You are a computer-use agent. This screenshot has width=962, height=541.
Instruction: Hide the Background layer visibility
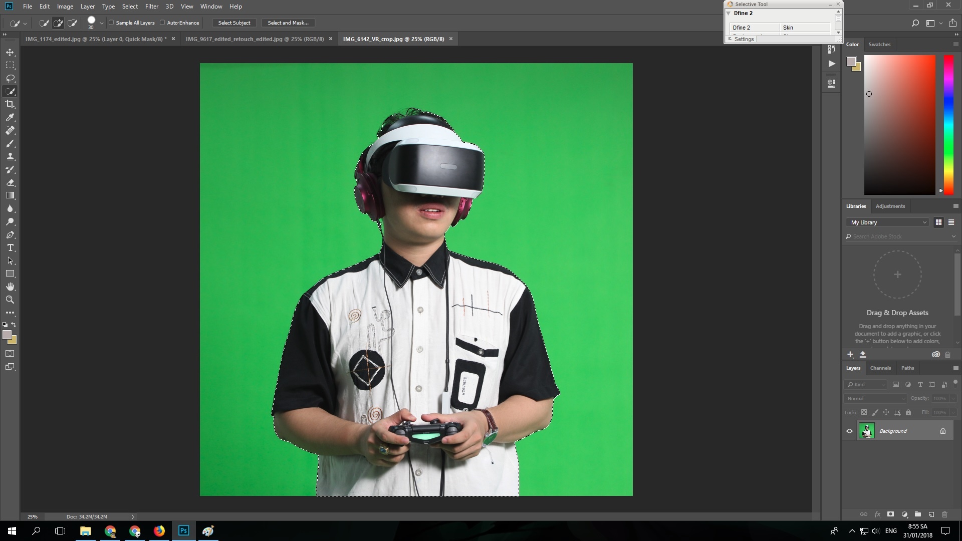(850, 431)
